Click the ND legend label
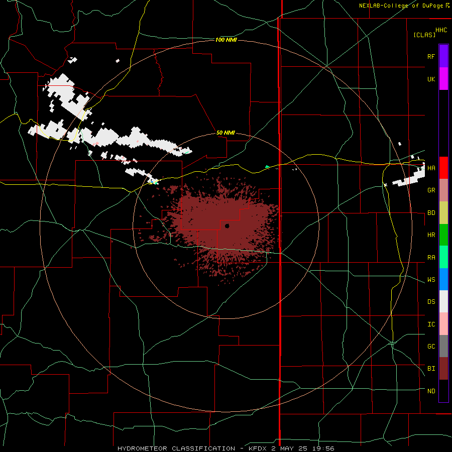452x452 pixels. (x=431, y=391)
